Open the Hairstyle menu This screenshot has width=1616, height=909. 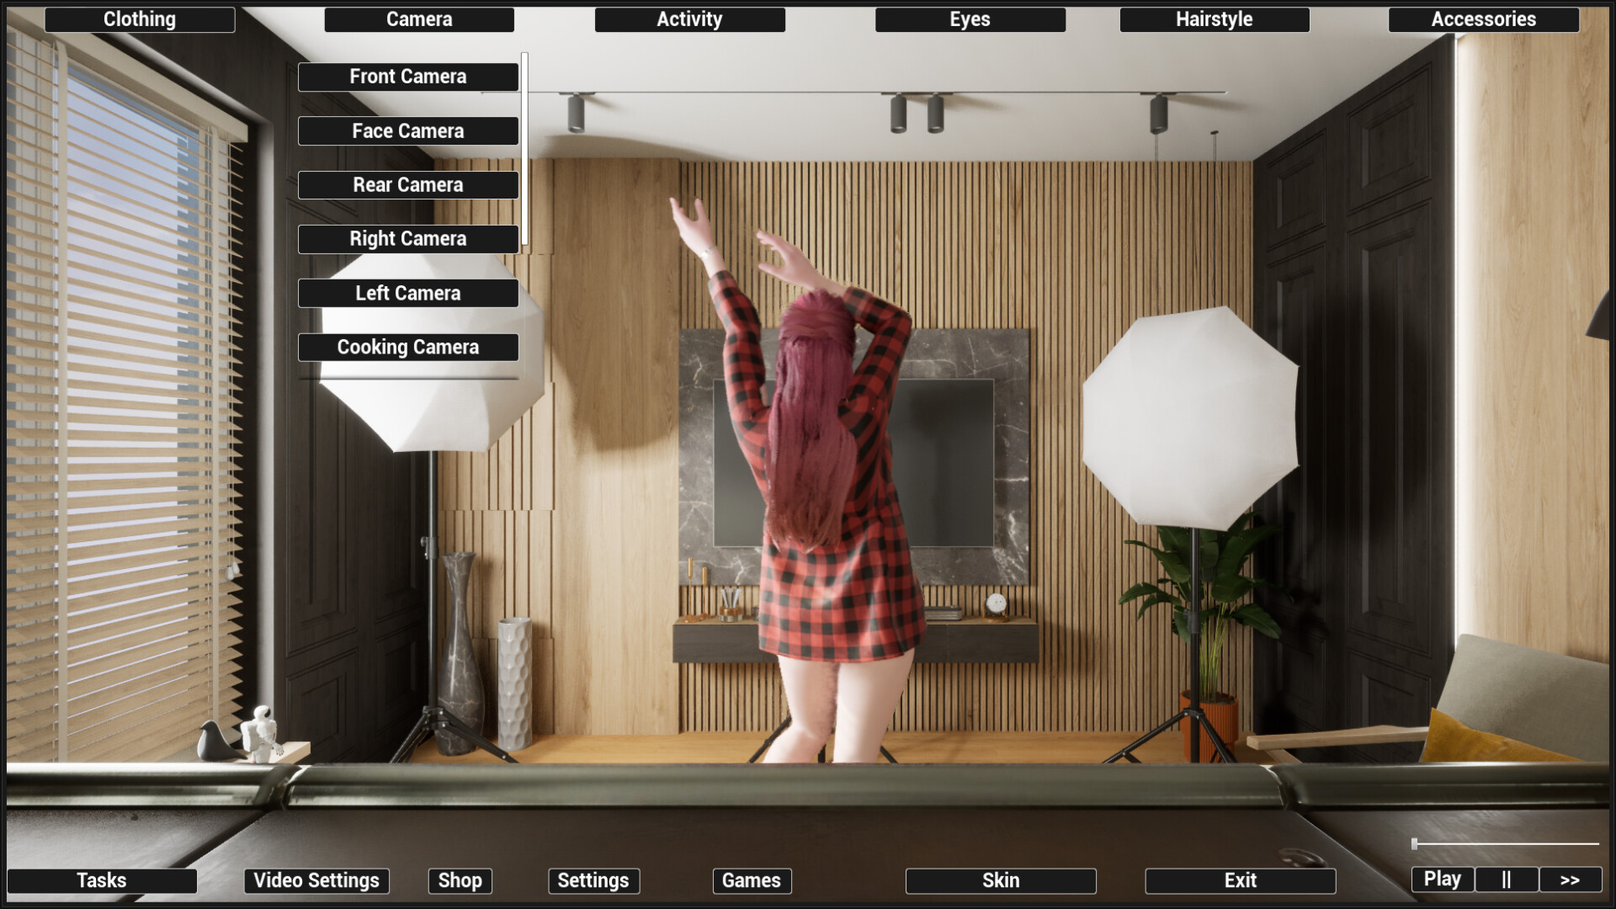click(1215, 19)
